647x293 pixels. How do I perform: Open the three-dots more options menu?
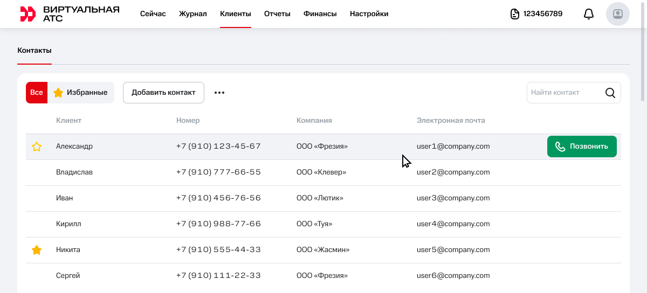219,93
